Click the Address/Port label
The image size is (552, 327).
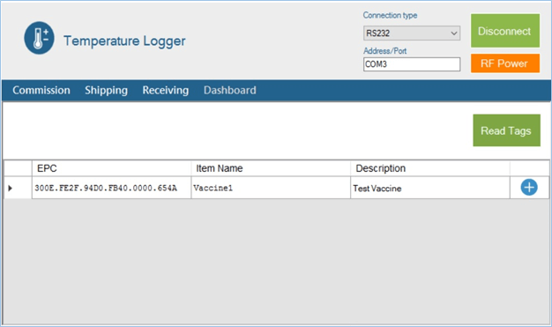tap(384, 51)
